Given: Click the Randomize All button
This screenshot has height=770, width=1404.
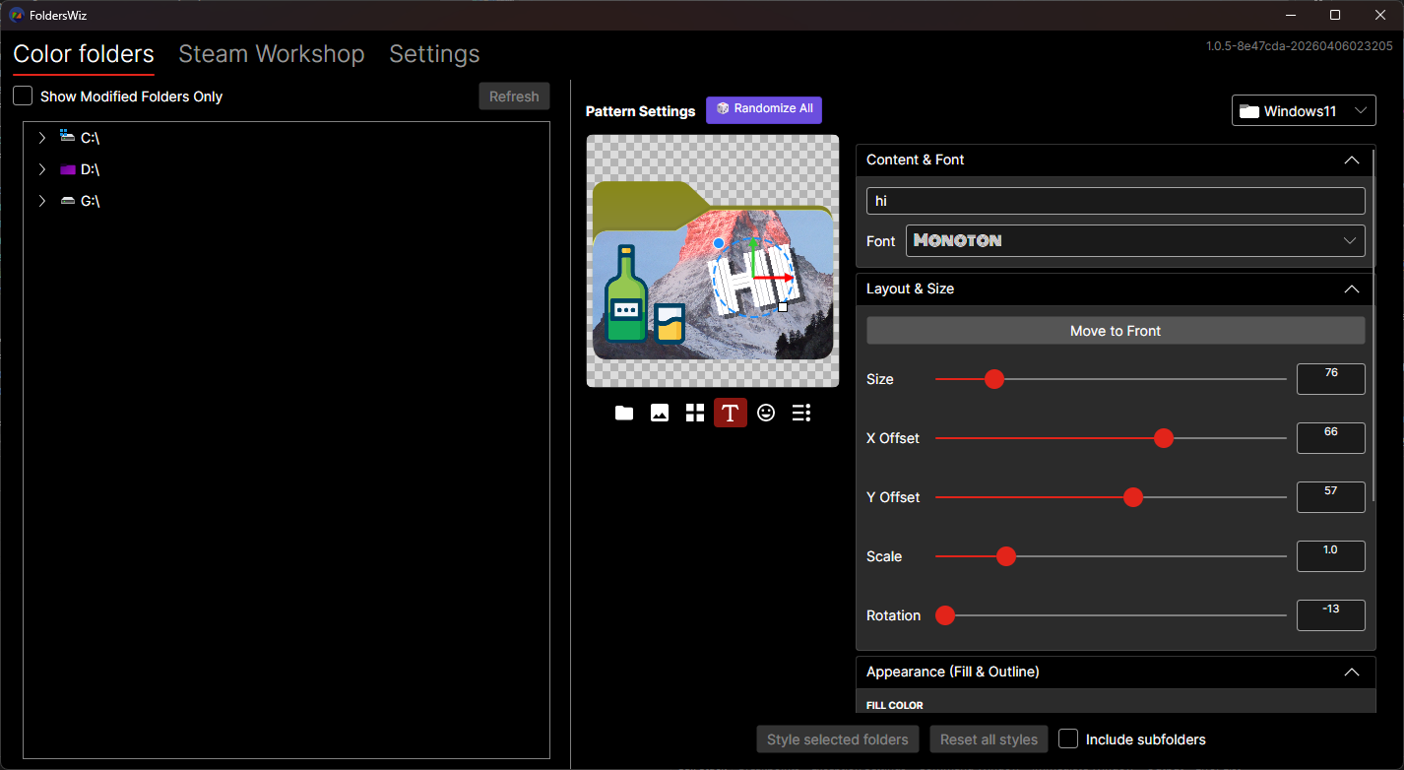Looking at the screenshot, I should (764, 109).
